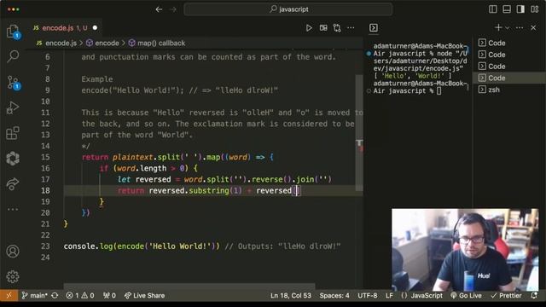This screenshot has height=307, width=546.
Task: Click the LF end-of-line indicator
Action: [x=389, y=296]
